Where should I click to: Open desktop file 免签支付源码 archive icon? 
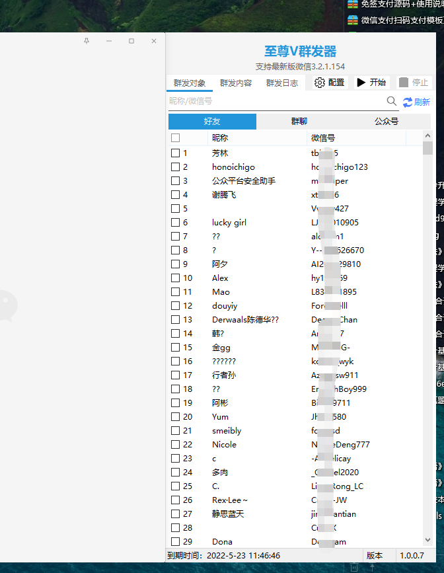353,4
